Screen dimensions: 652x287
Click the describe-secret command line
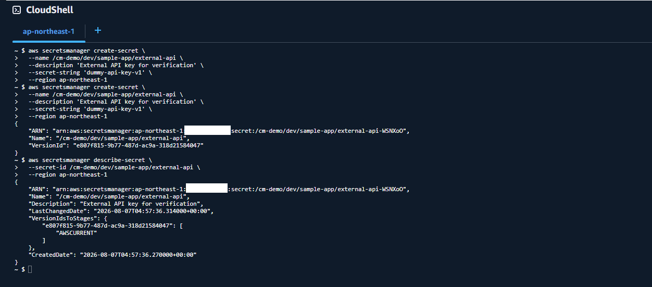tap(83, 160)
